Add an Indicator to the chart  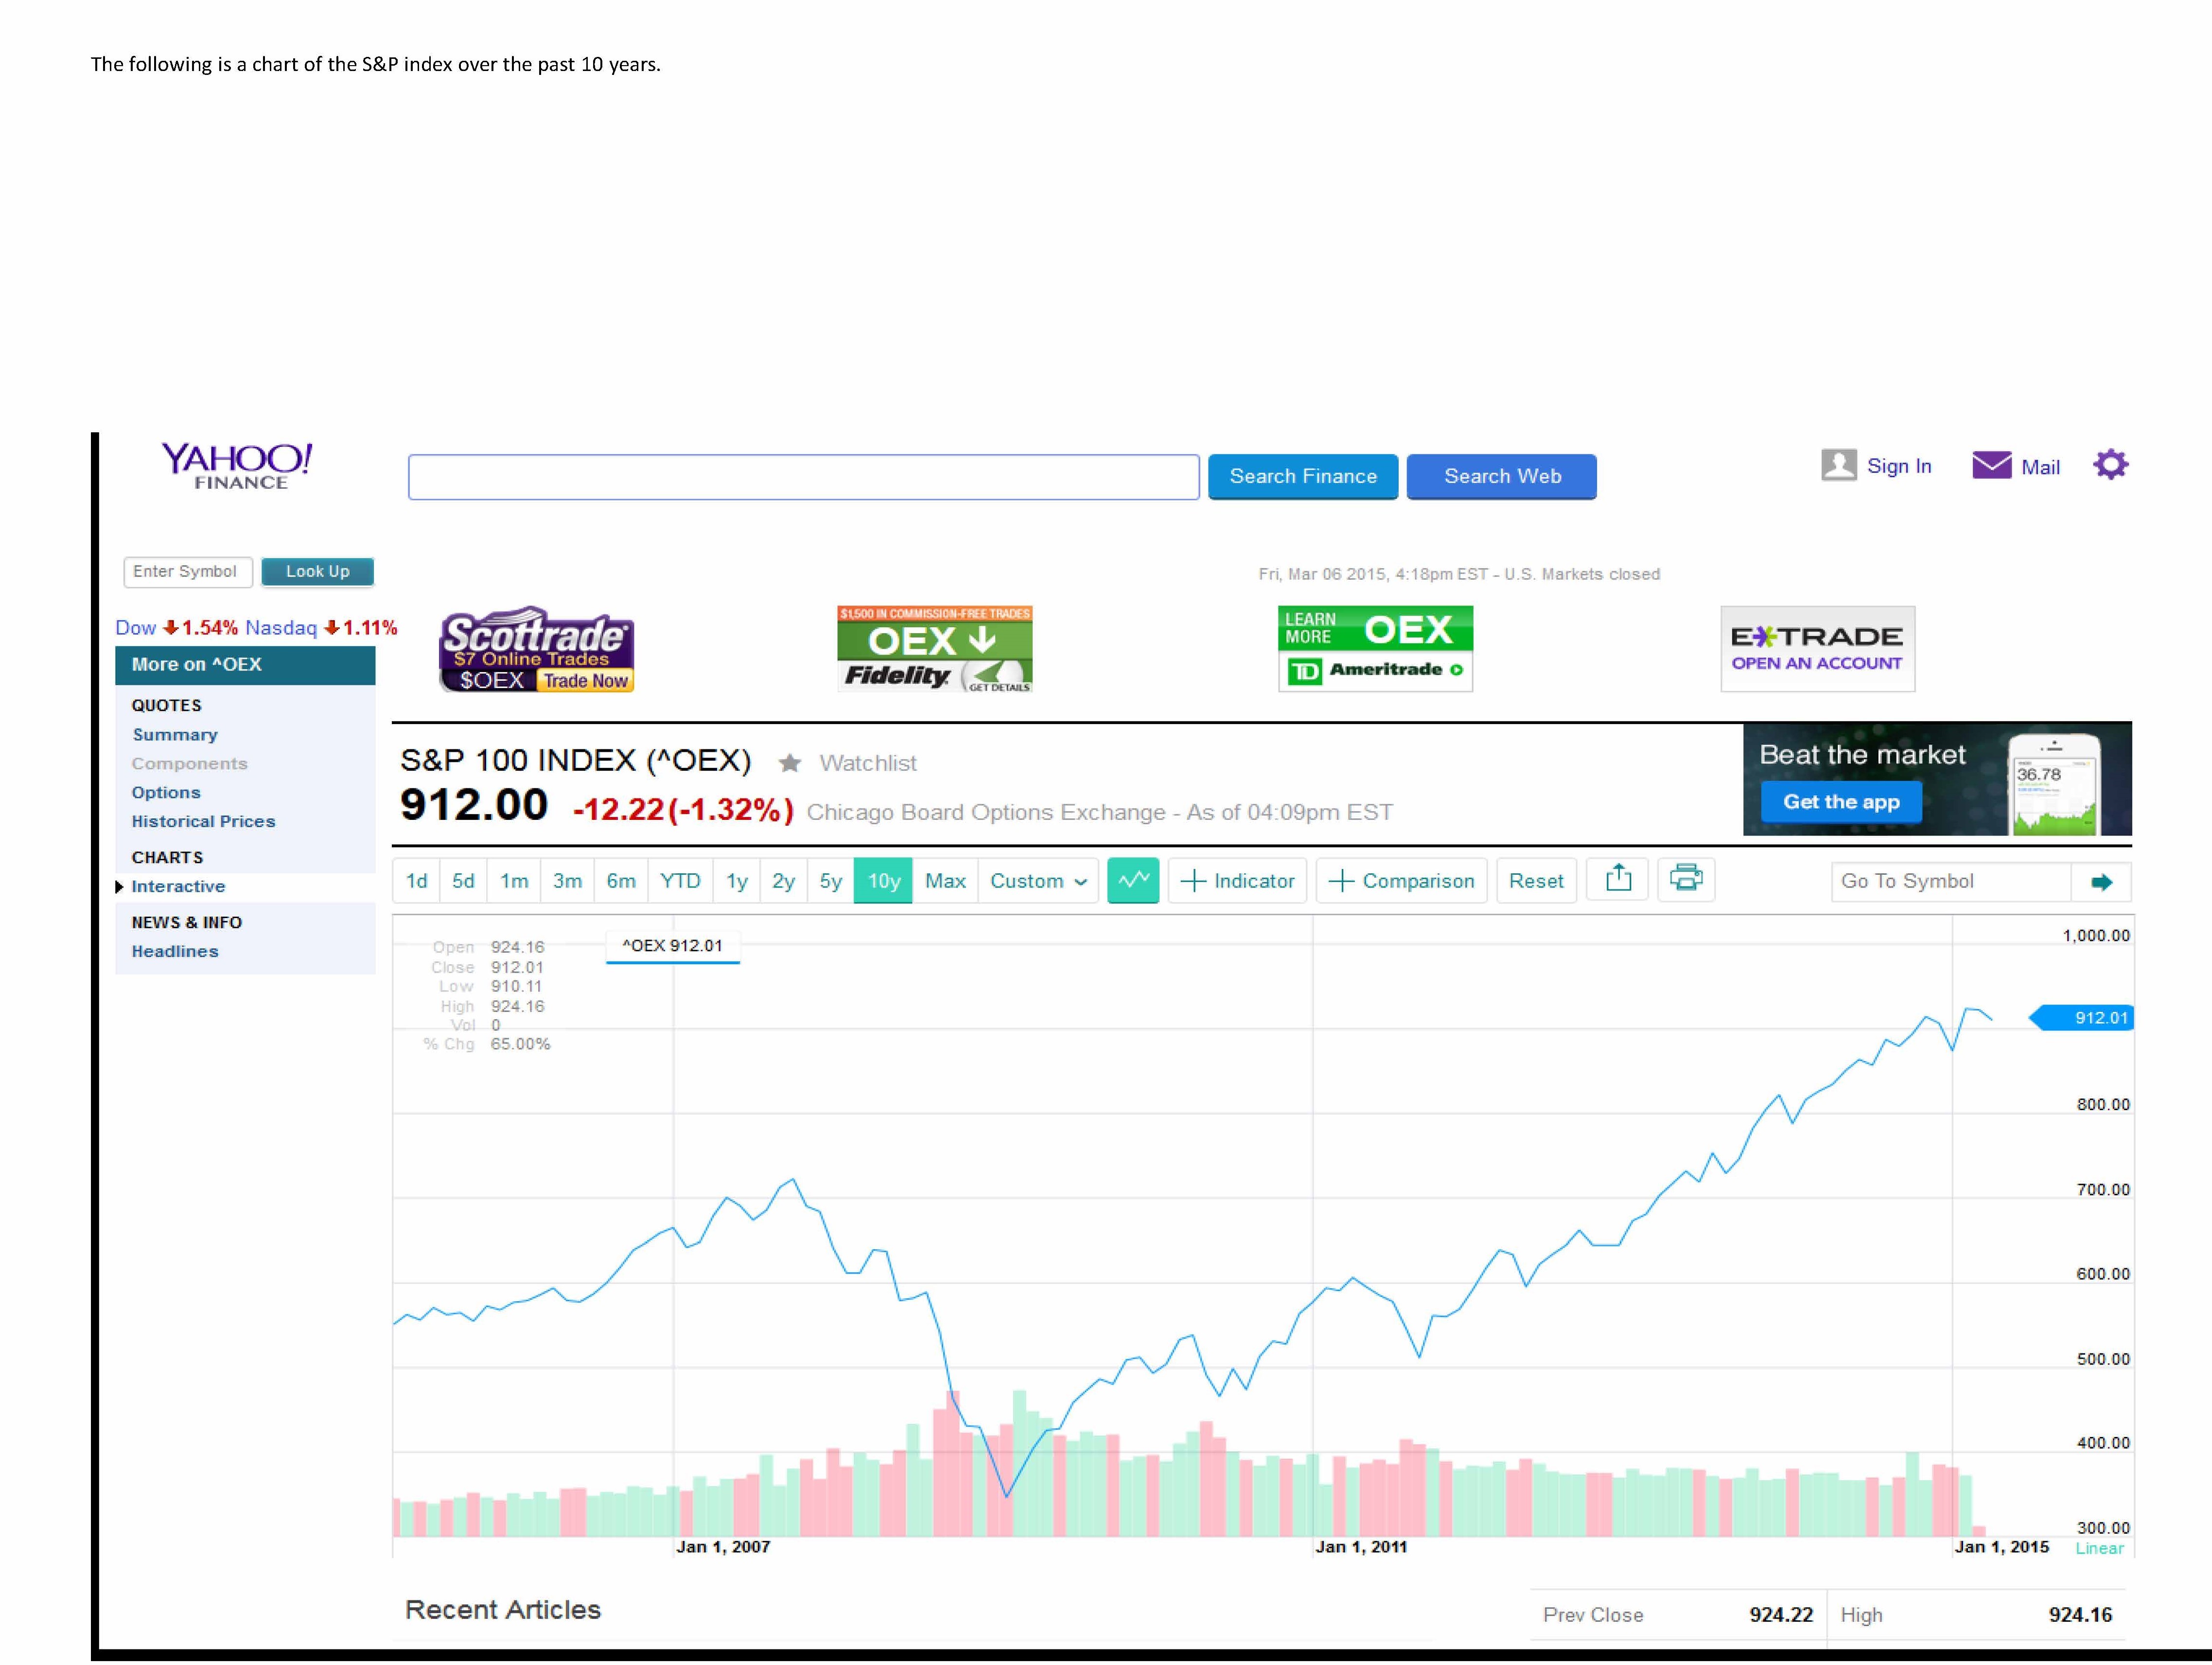(x=1238, y=881)
